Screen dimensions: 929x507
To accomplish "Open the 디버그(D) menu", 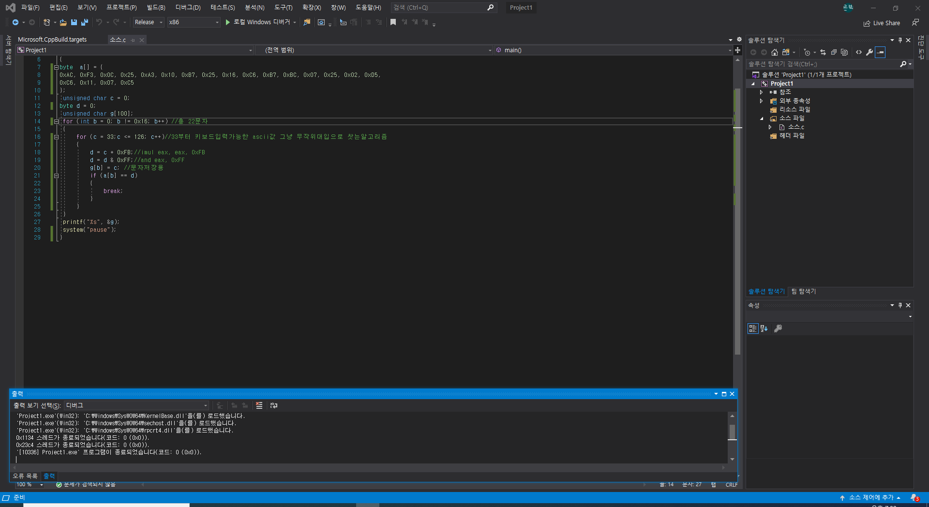I will click(x=188, y=8).
